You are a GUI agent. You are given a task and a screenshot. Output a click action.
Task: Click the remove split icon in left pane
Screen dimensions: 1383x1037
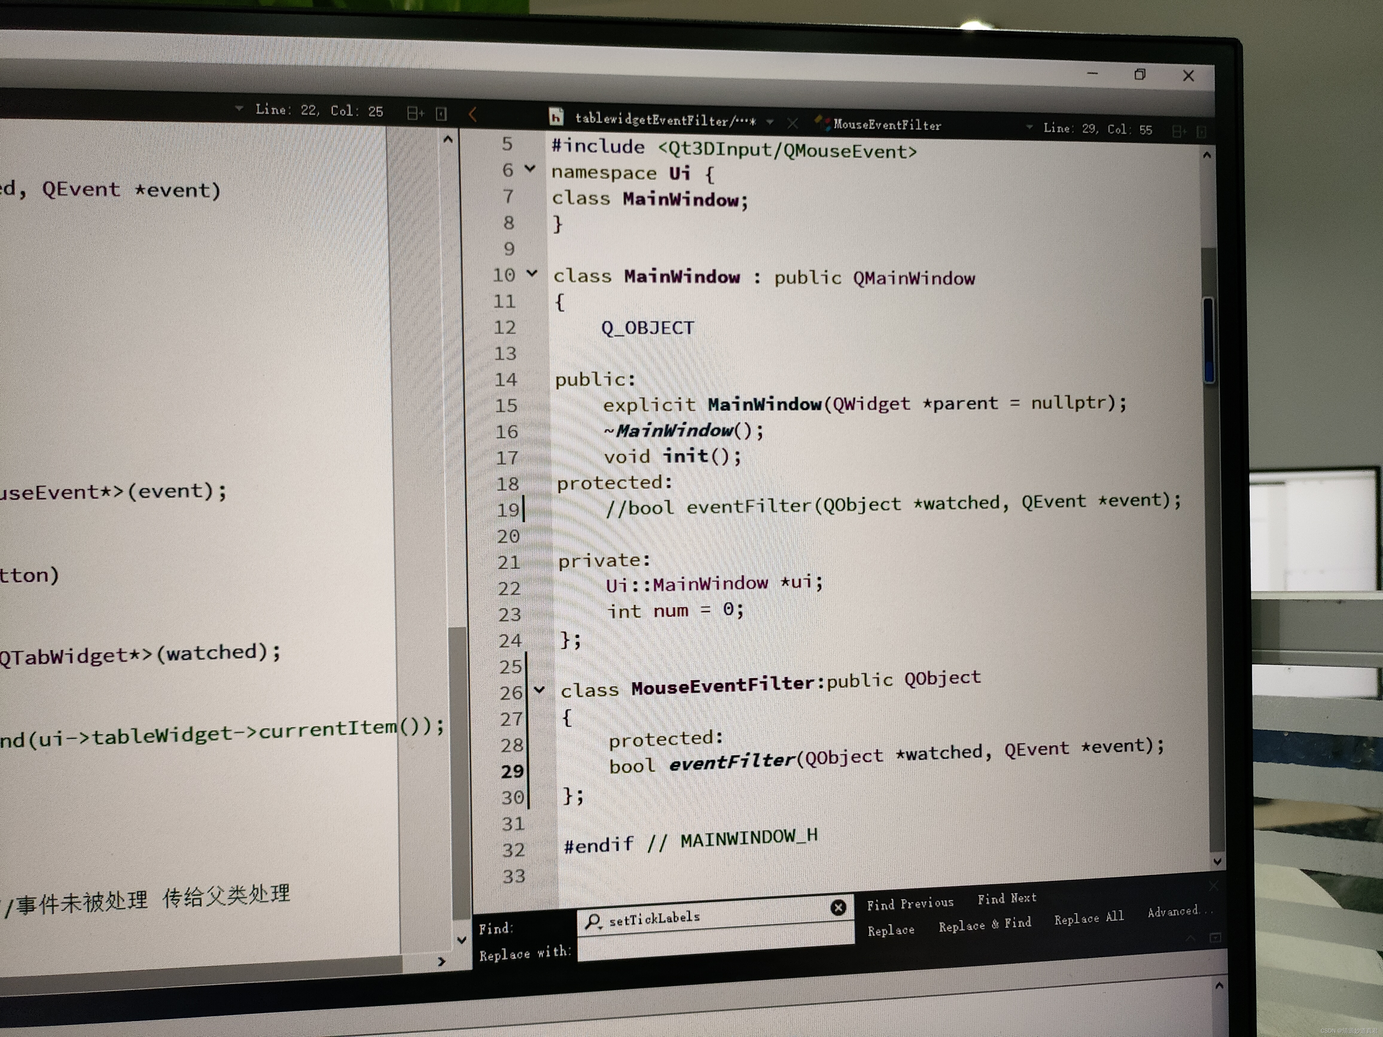pos(441,114)
